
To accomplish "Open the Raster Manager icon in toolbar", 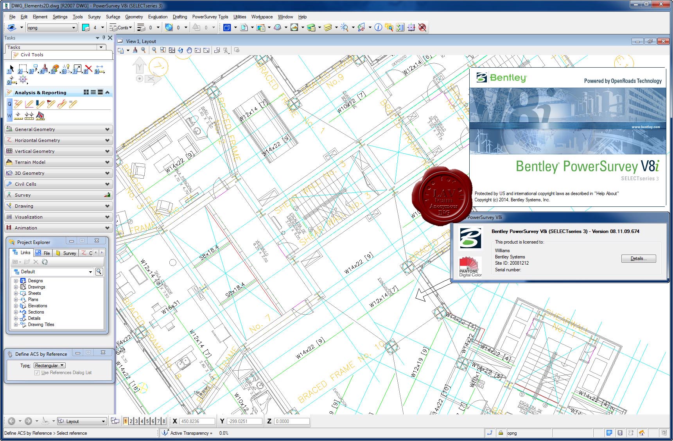I will (261, 27).
